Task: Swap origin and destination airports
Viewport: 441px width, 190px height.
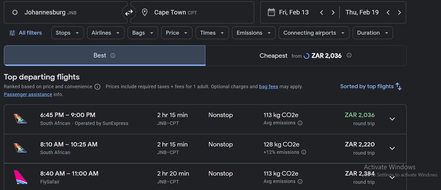Action: click(129, 12)
